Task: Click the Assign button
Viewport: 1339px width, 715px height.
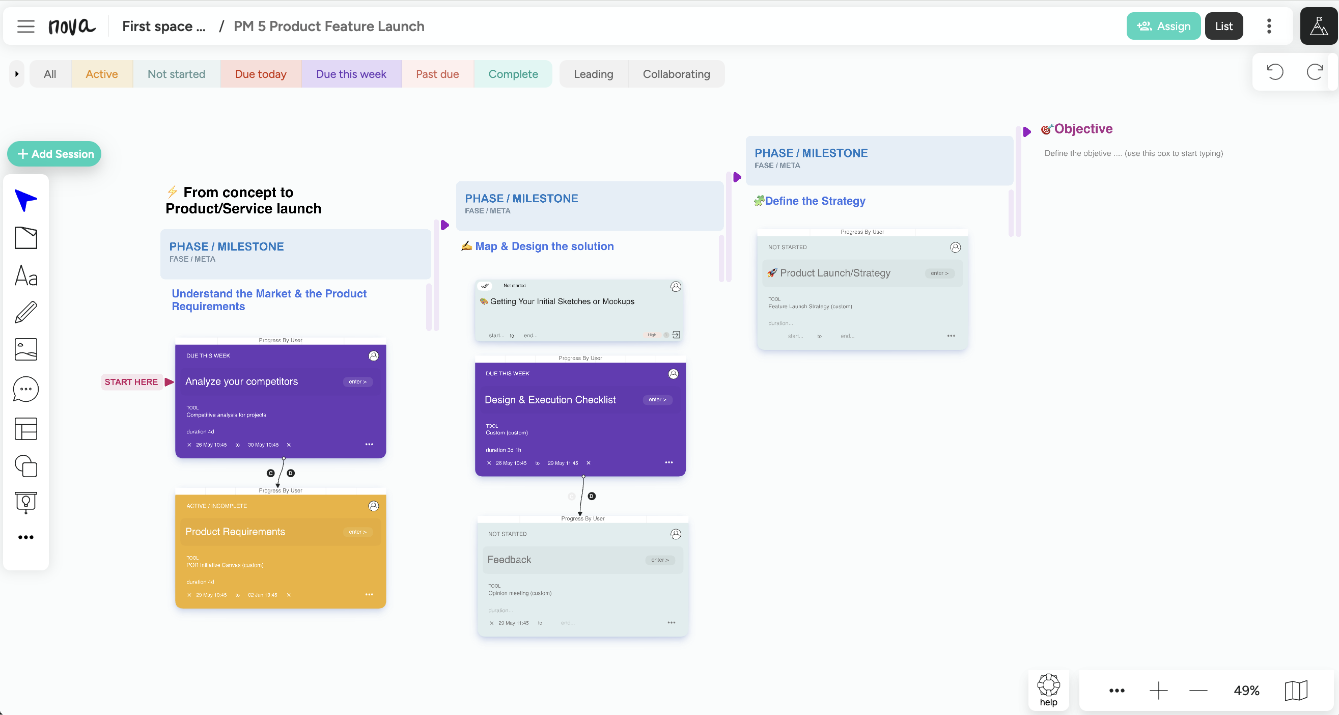Action: (x=1163, y=26)
